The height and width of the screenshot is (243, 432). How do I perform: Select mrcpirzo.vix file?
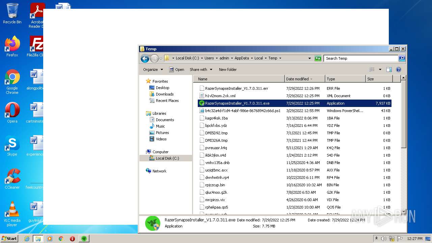295,200
